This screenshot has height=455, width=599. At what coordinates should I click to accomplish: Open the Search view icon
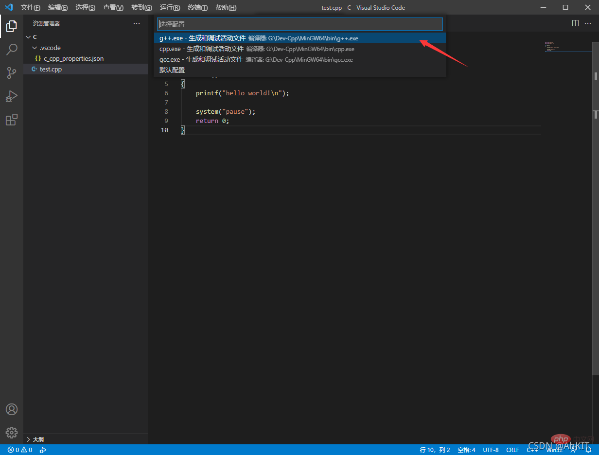pyautogui.click(x=12, y=49)
